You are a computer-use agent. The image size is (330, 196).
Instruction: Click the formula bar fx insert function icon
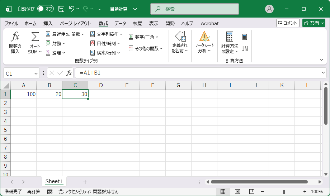click(x=69, y=73)
